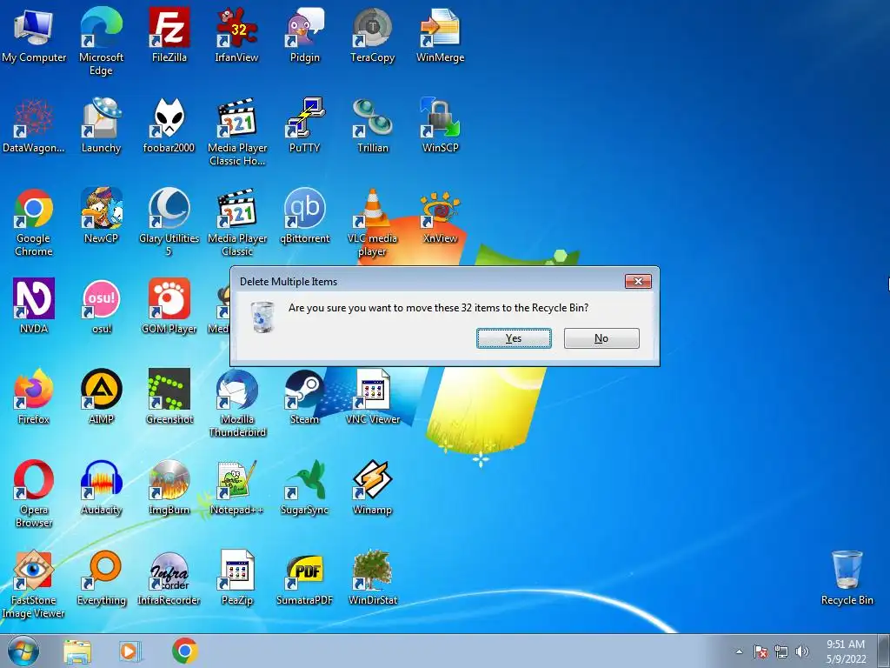Select the VLC media player shortcut

tap(372, 223)
